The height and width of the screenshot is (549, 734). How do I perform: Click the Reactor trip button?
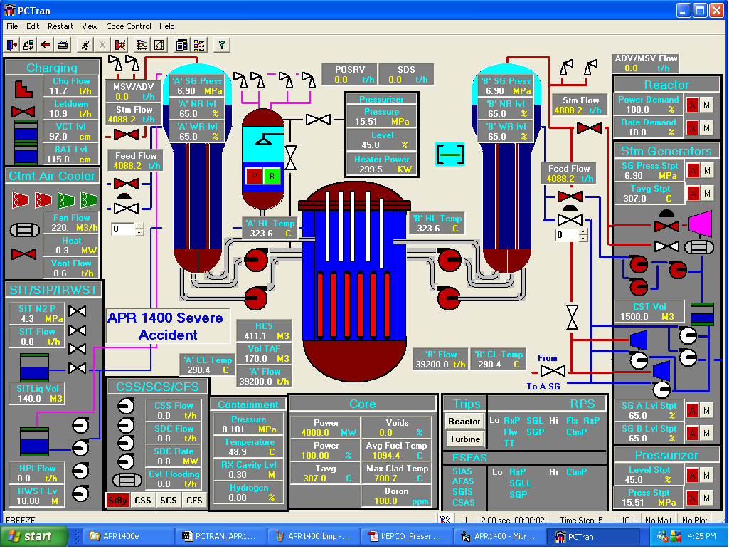pyautogui.click(x=464, y=422)
